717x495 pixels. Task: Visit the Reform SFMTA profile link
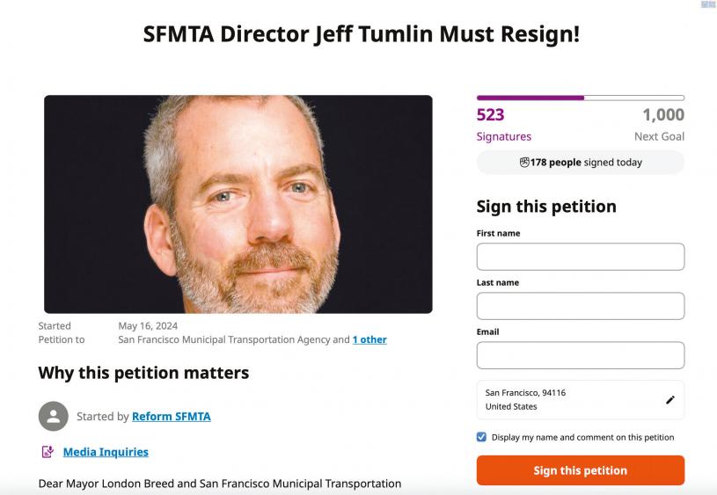pyautogui.click(x=172, y=417)
